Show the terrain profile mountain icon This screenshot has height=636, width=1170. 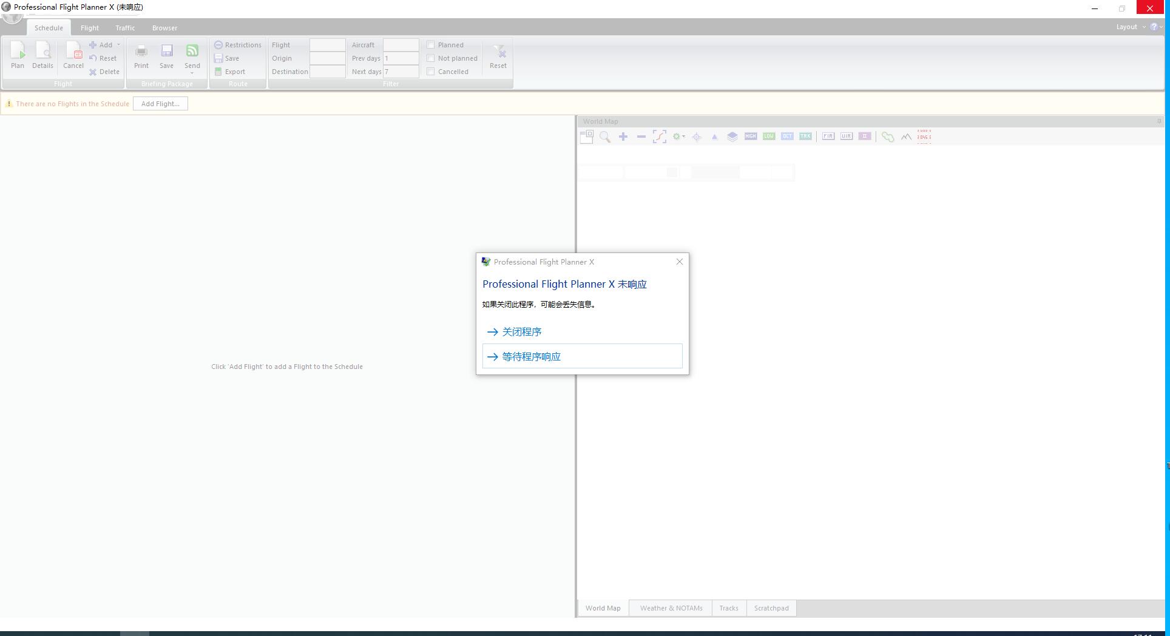pyautogui.click(x=906, y=137)
